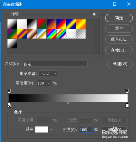Select the violet-to-orange gradient preset
Viewport: 136px width, 142px height.
[51, 24]
